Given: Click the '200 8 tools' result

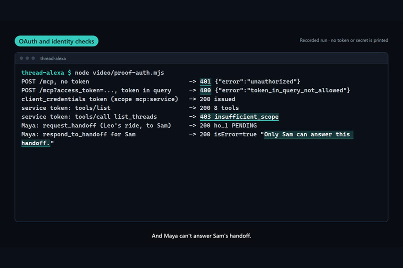Looking at the screenshot, I should 219,108.
